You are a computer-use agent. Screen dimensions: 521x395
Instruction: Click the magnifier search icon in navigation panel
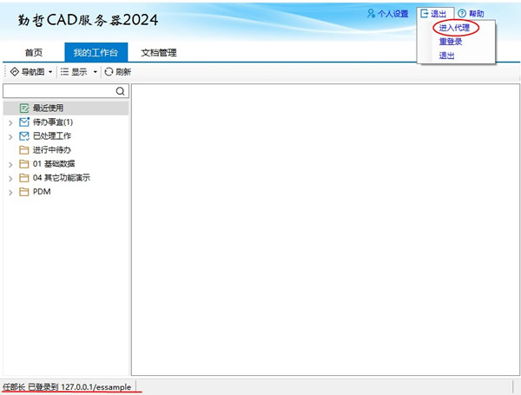121,91
